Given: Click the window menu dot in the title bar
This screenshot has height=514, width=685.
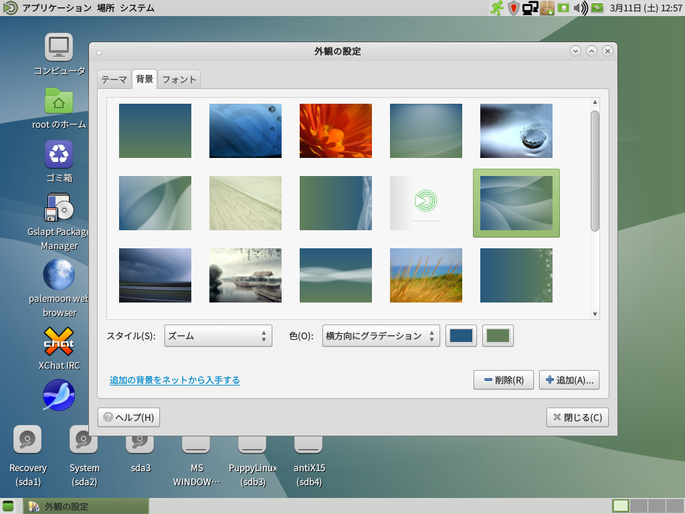Looking at the screenshot, I should point(99,53).
